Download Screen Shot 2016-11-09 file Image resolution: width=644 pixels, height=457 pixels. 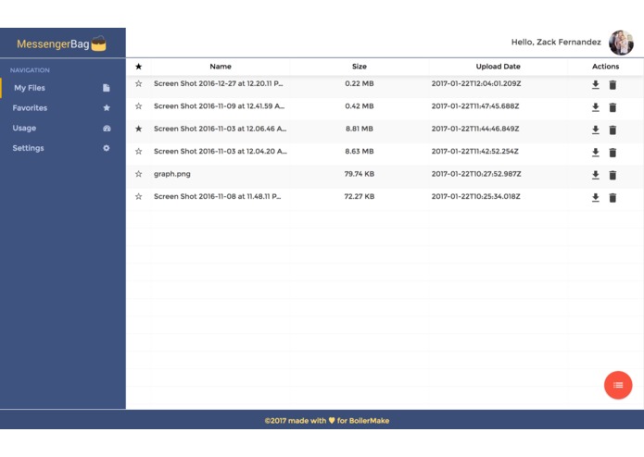[x=595, y=107]
